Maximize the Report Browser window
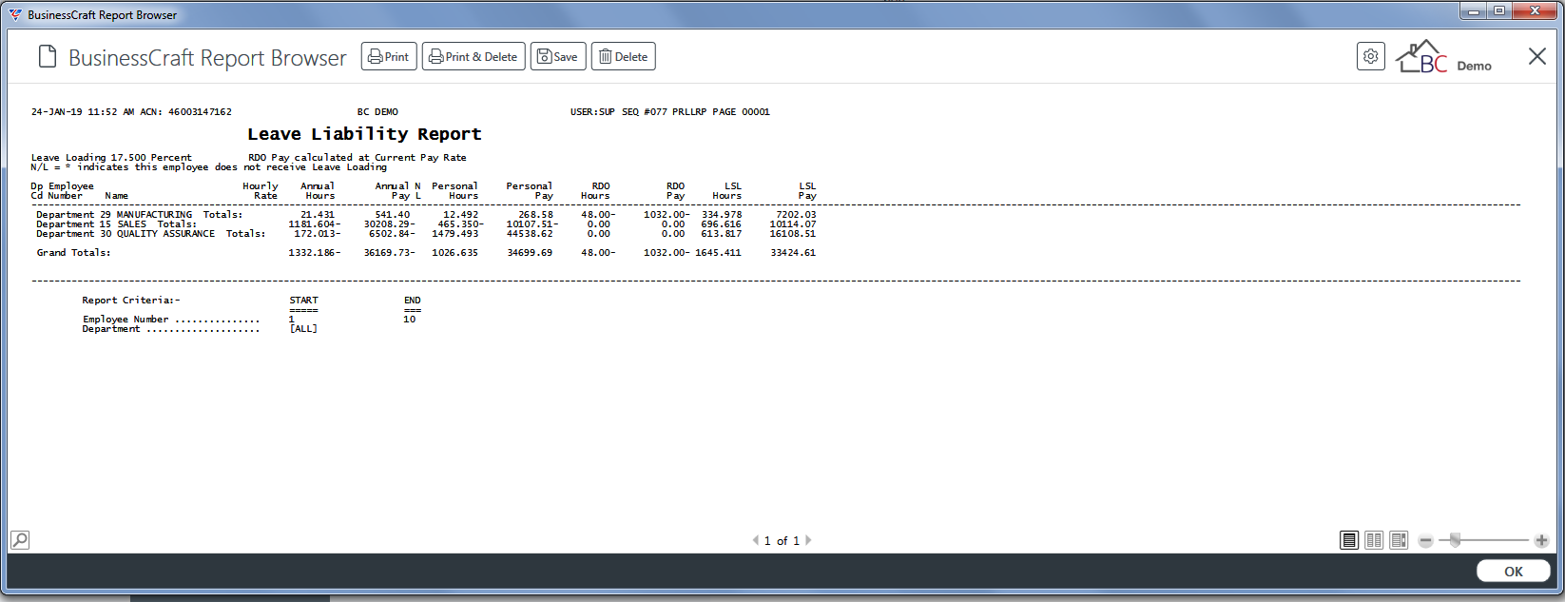1565x602 pixels. 1498,11
